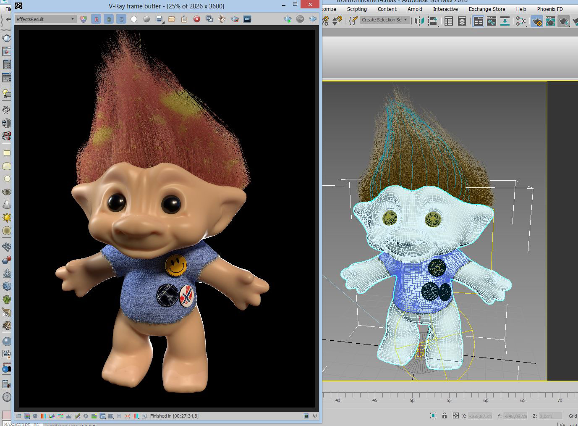Click the region render teapot icon

pos(235,19)
